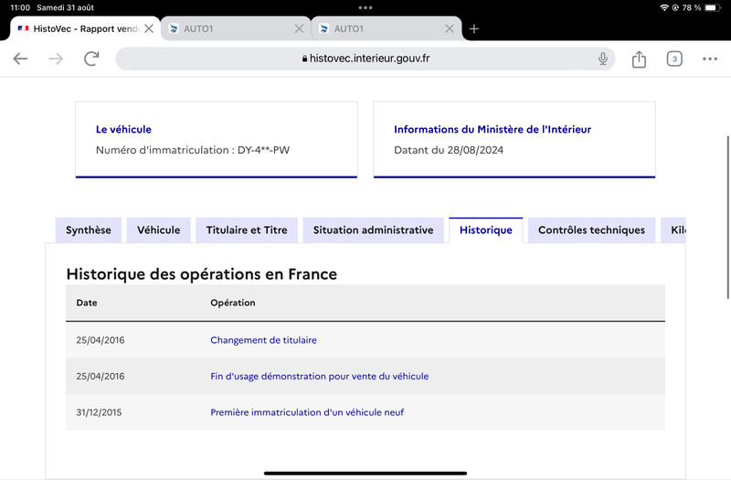Open the Titulaire et Titre tab
The height and width of the screenshot is (480, 731).
tap(247, 230)
